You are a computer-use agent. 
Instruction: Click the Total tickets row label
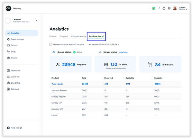click(x=58, y=84)
